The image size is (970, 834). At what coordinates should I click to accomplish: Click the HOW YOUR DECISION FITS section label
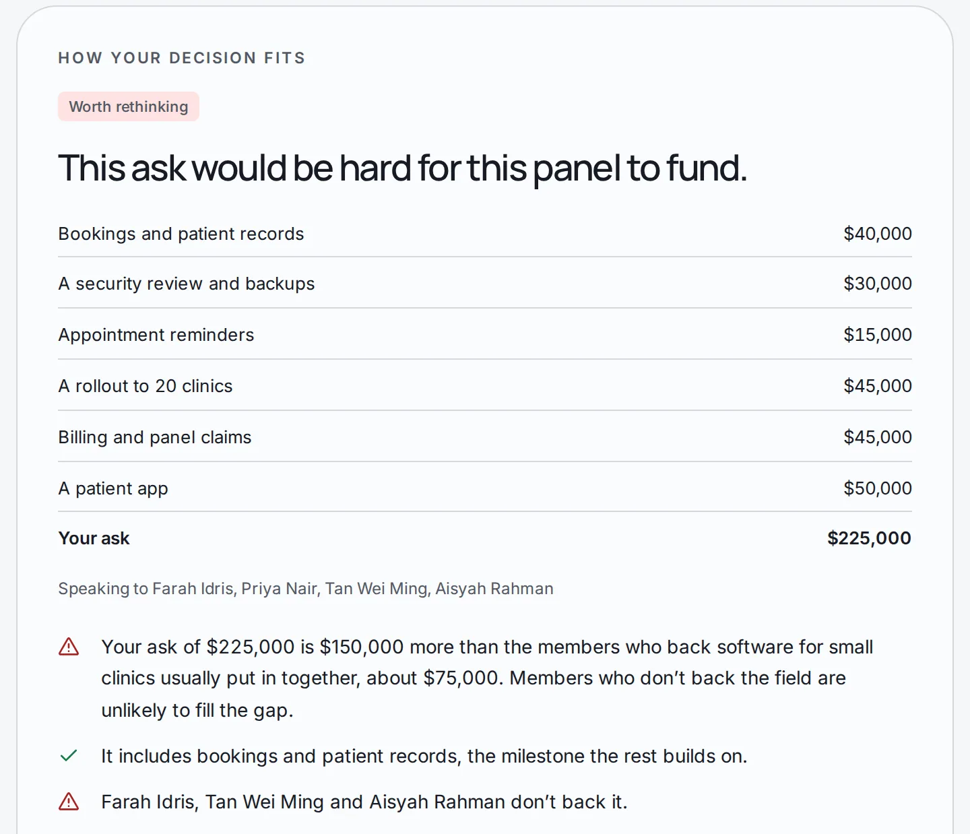coord(182,58)
